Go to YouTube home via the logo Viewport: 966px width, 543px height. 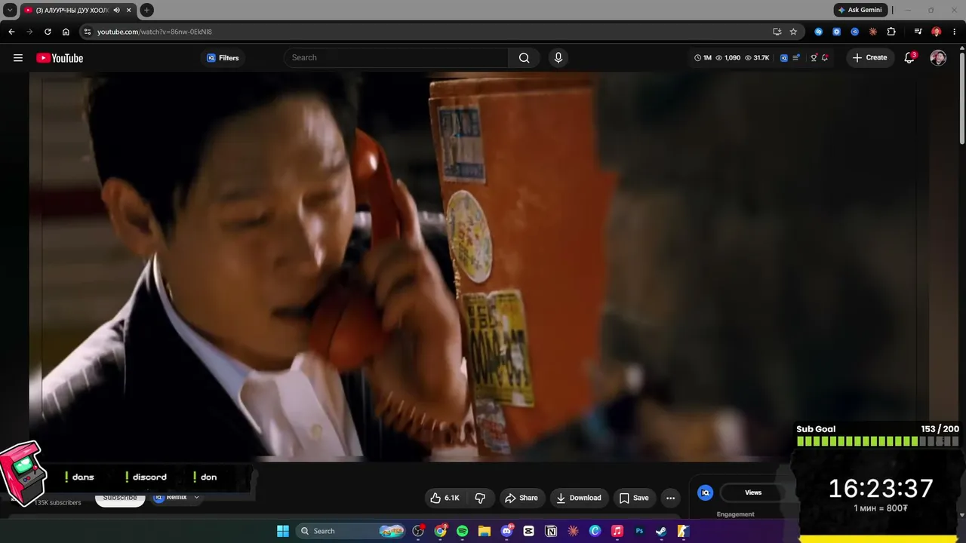pyautogui.click(x=60, y=58)
